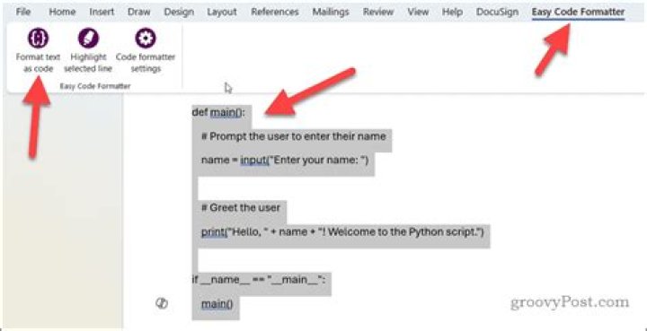Select the Easy Code Formatter tab
The height and width of the screenshot is (331, 647).
click(578, 13)
